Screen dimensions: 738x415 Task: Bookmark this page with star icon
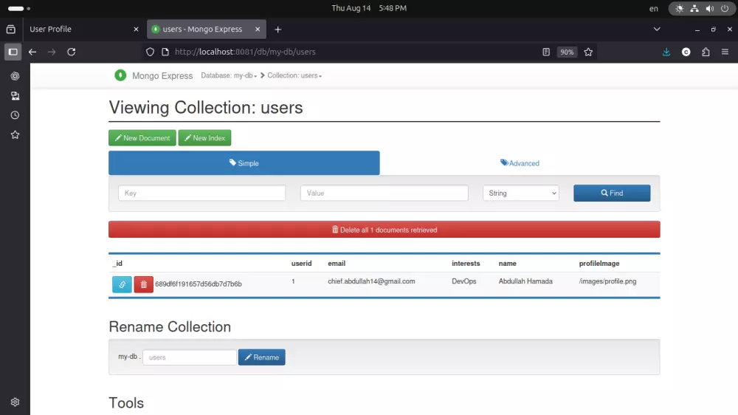coord(588,52)
